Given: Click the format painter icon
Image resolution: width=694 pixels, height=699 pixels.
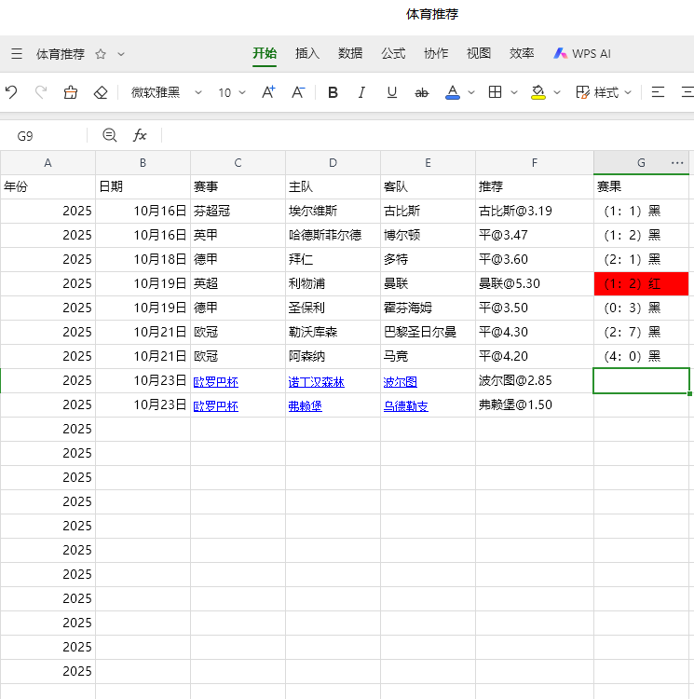Looking at the screenshot, I should coord(71,92).
